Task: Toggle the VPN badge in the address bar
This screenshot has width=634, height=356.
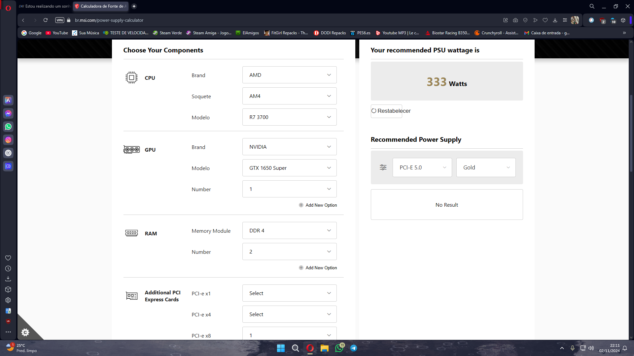Action: point(60,20)
